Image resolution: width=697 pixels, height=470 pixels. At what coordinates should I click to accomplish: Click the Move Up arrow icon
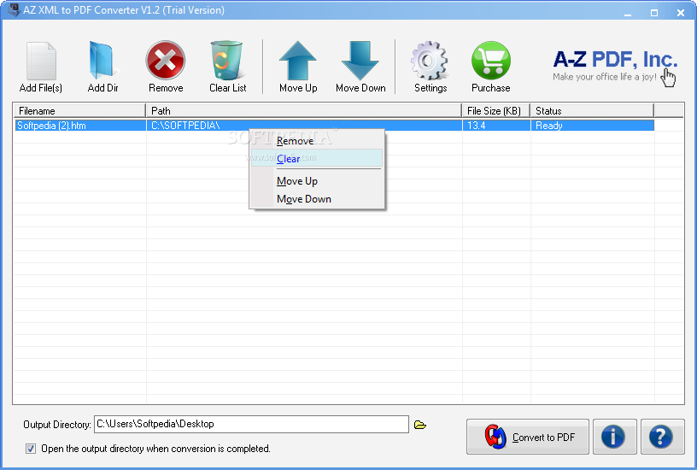coord(298,61)
